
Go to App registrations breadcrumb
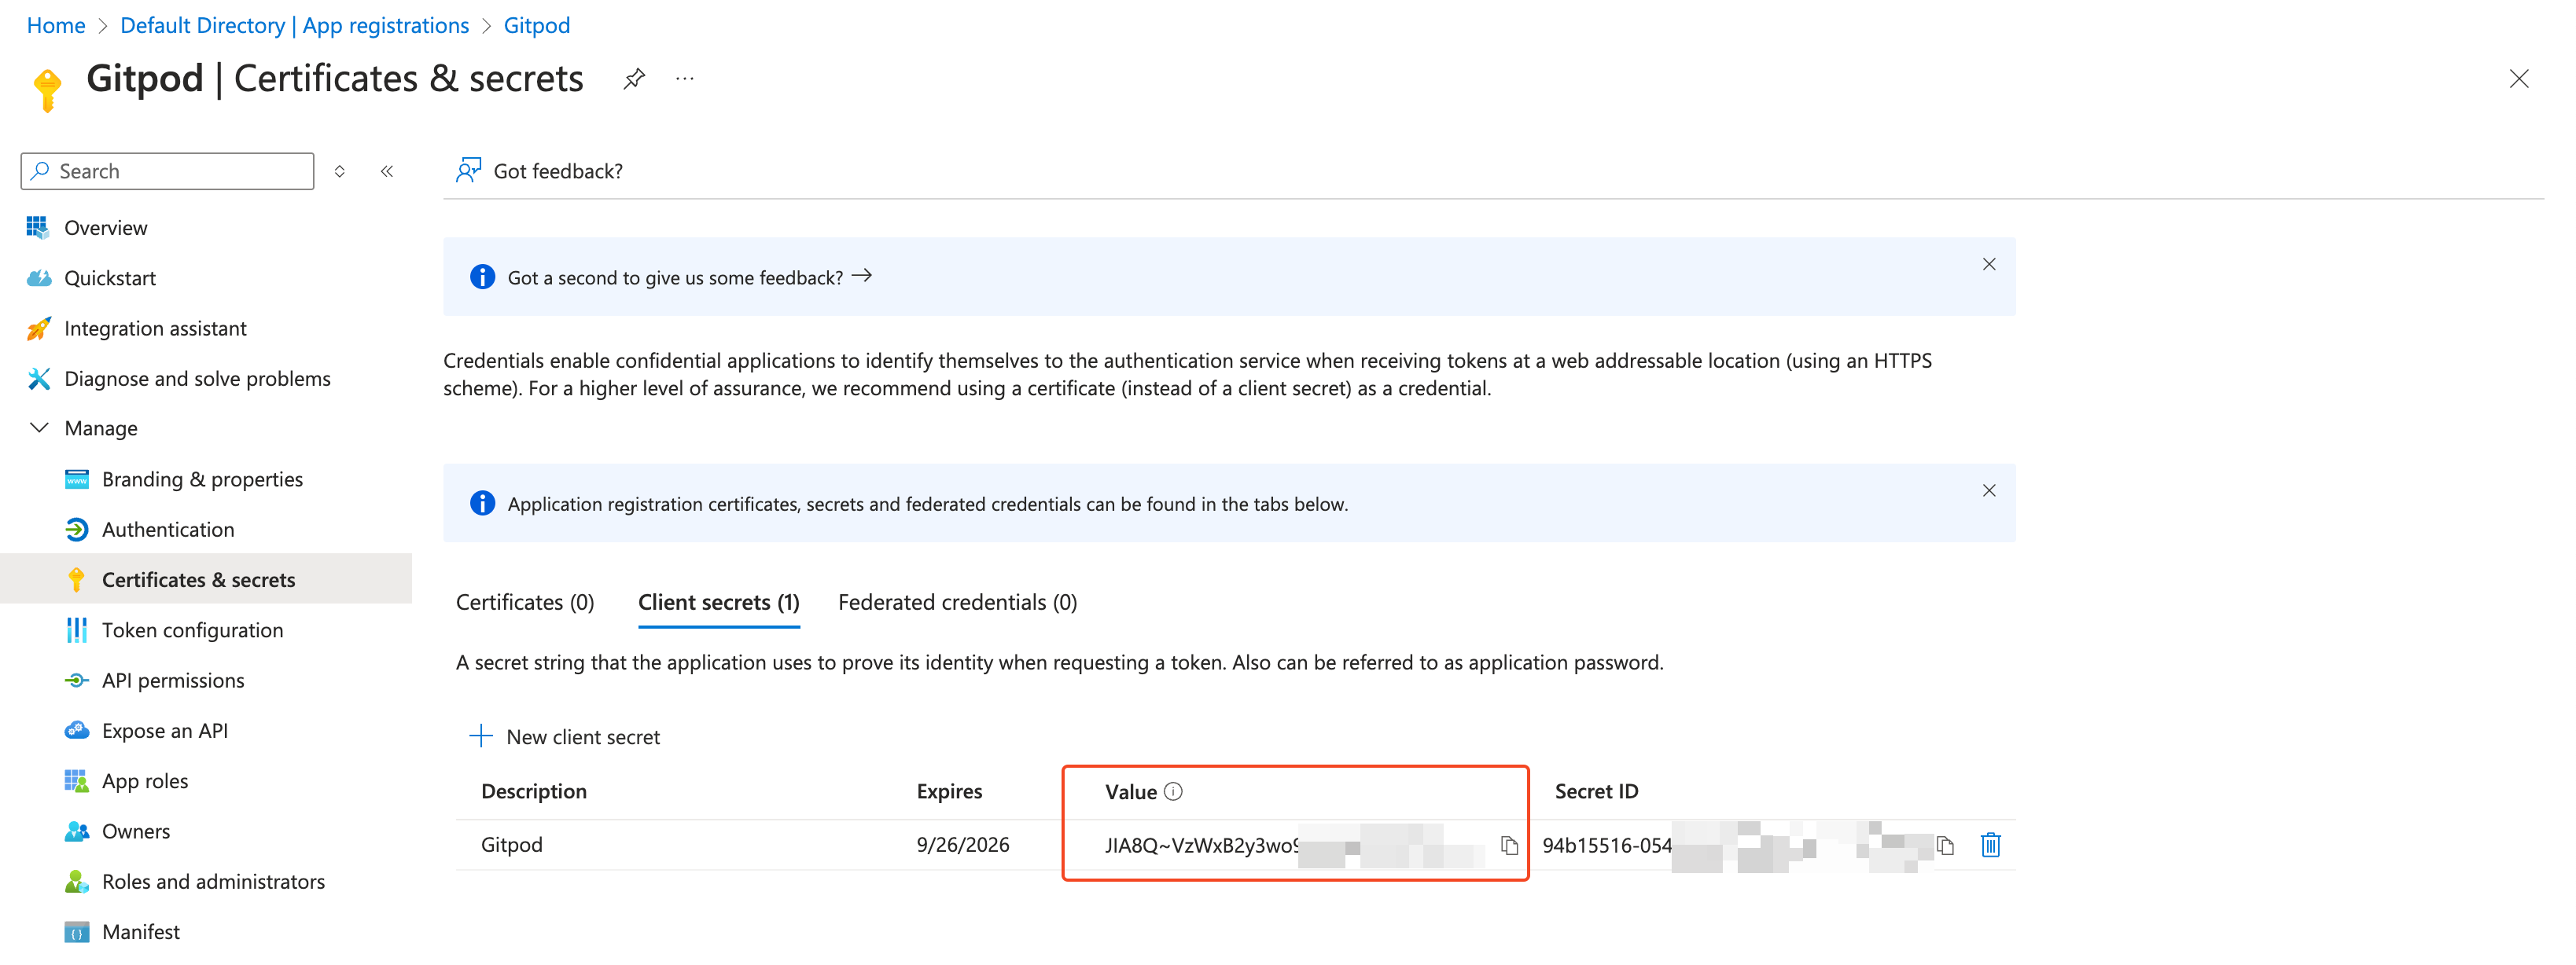294,25
